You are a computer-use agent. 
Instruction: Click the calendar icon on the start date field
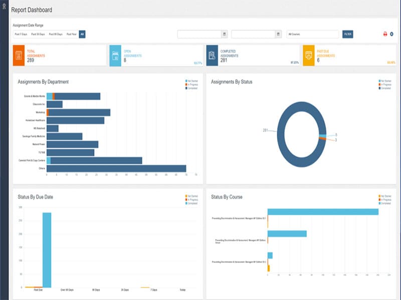[224, 34]
